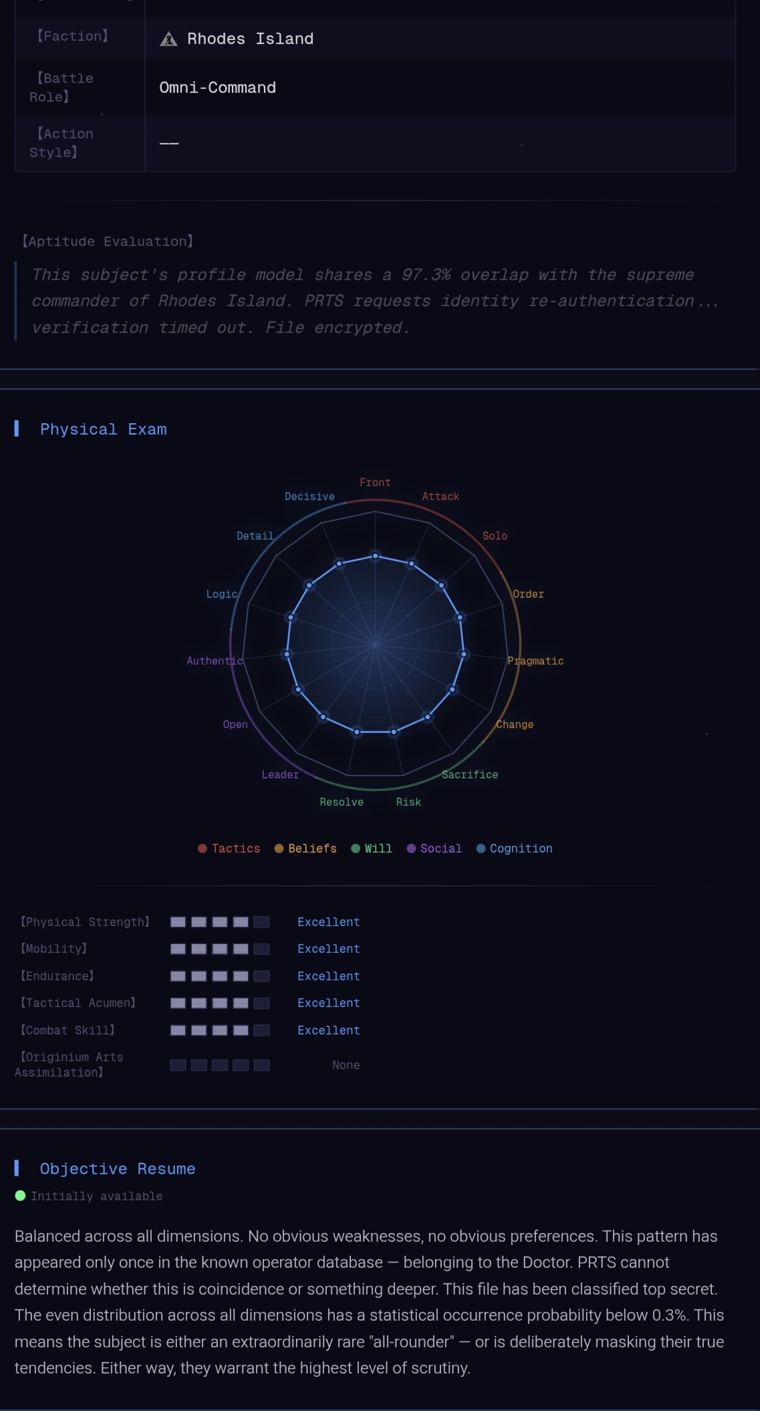This screenshot has height=1411, width=760.
Task: Click the 'Omni-Command' battle role value
Action: click(x=217, y=88)
